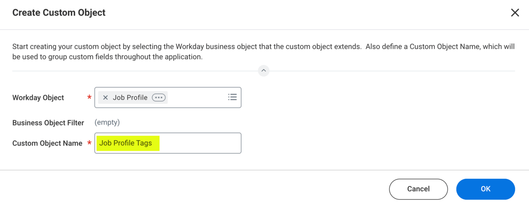Screen dimensions: 529x206
Task: Remove the Job Profile selection
Action: click(105, 98)
